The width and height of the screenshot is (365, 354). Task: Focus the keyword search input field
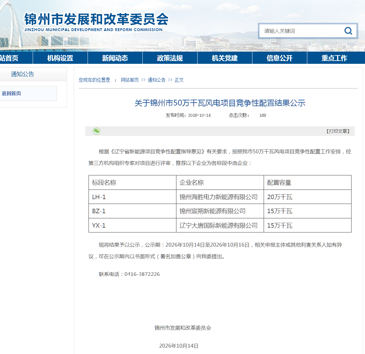point(301,31)
